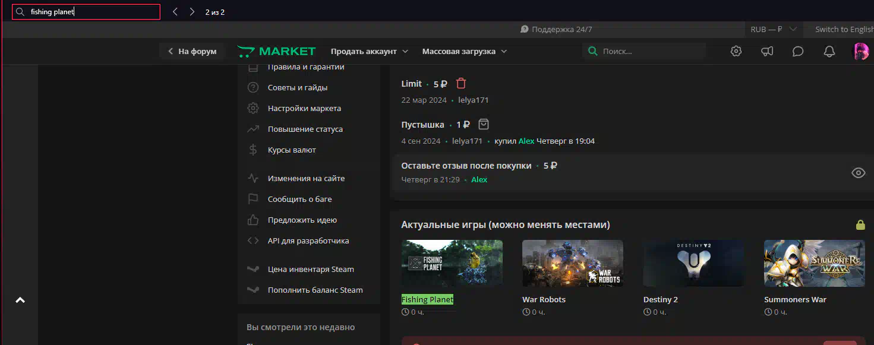This screenshot has height=345, width=874.
Task: Open seller lelya171 under Пустышка listing
Action: click(467, 141)
